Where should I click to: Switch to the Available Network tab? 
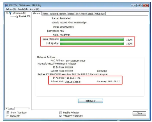click(x=58, y=14)
